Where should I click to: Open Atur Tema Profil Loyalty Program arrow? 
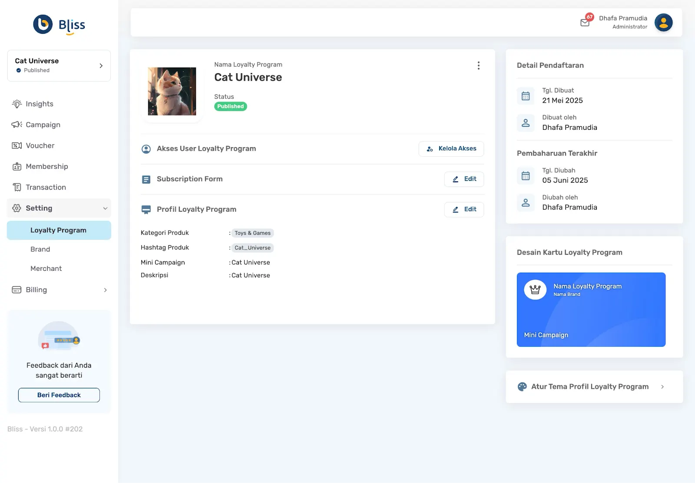click(662, 387)
